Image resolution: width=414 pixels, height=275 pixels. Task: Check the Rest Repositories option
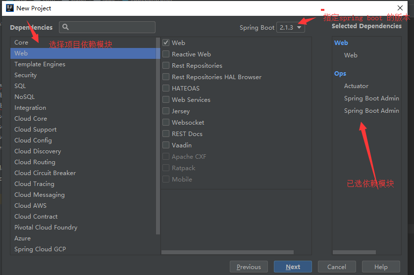click(166, 65)
